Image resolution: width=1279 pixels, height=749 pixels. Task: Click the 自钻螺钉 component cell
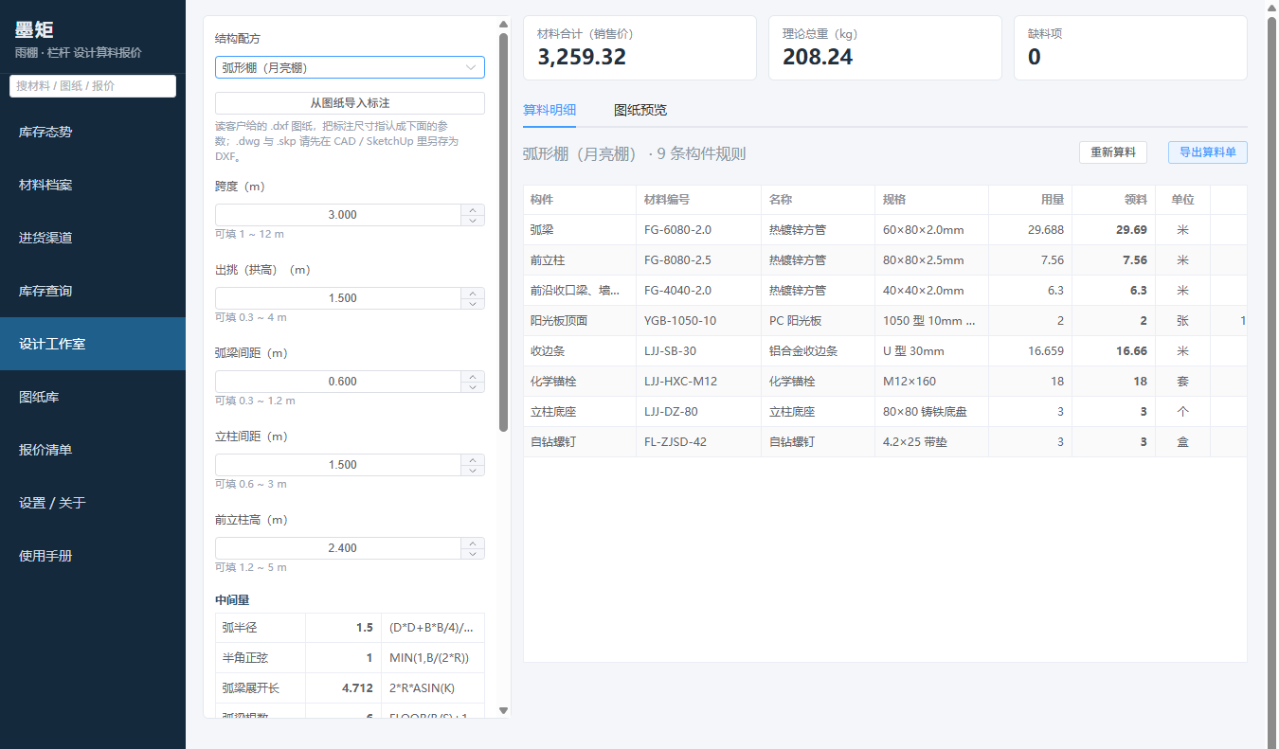(579, 442)
